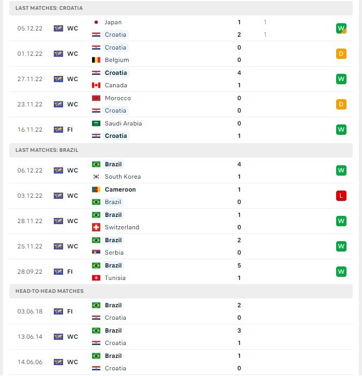Click the Belgium flag icon
The image size is (362, 376).
pyautogui.click(x=96, y=60)
